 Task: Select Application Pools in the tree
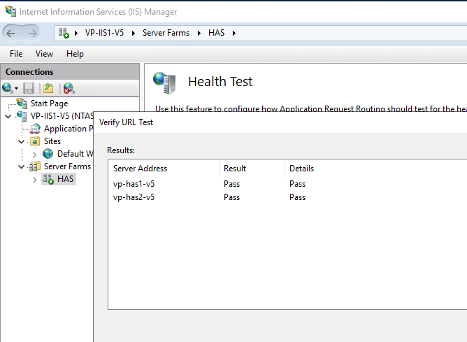coord(68,129)
